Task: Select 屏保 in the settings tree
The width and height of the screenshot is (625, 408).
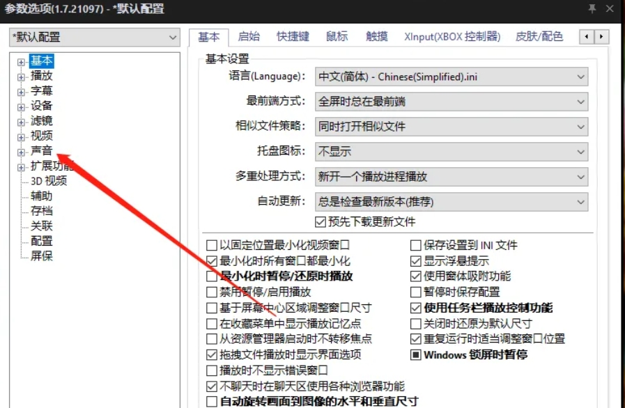Action: (43, 257)
